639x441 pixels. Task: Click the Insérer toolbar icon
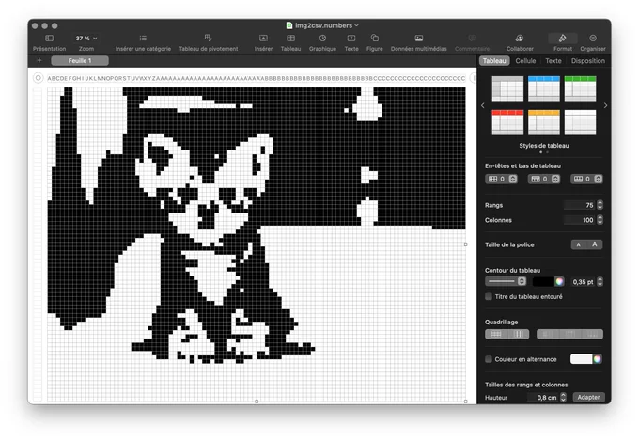[x=263, y=39]
